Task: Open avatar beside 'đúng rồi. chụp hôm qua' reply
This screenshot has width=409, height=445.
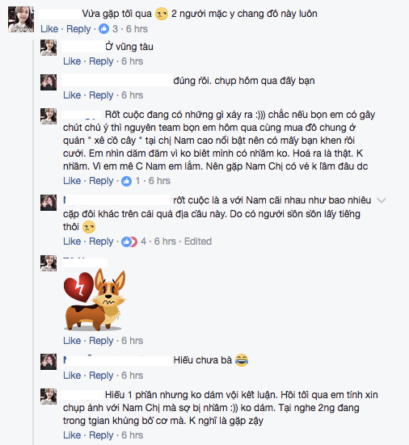Action: (x=48, y=82)
